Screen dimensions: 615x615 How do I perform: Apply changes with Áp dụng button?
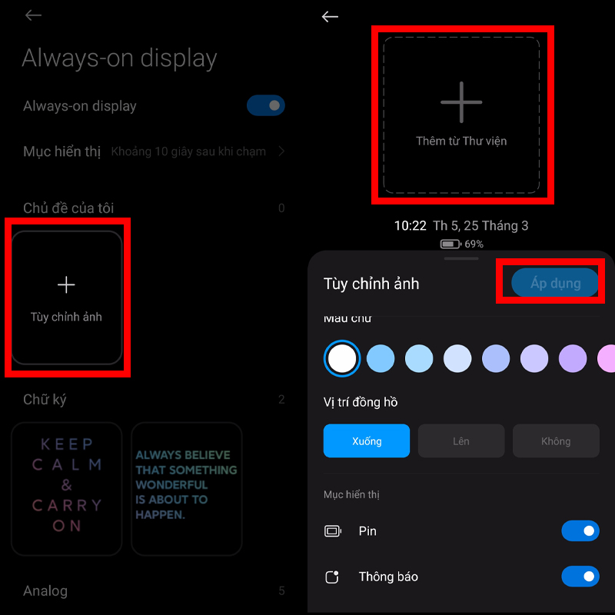coord(555,283)
